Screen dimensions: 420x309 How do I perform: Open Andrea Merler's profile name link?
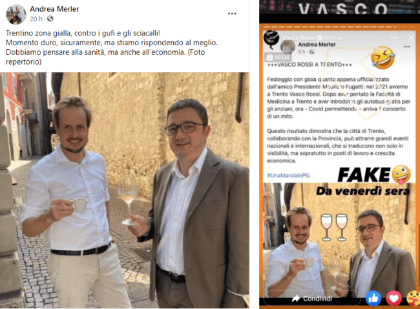54,9
